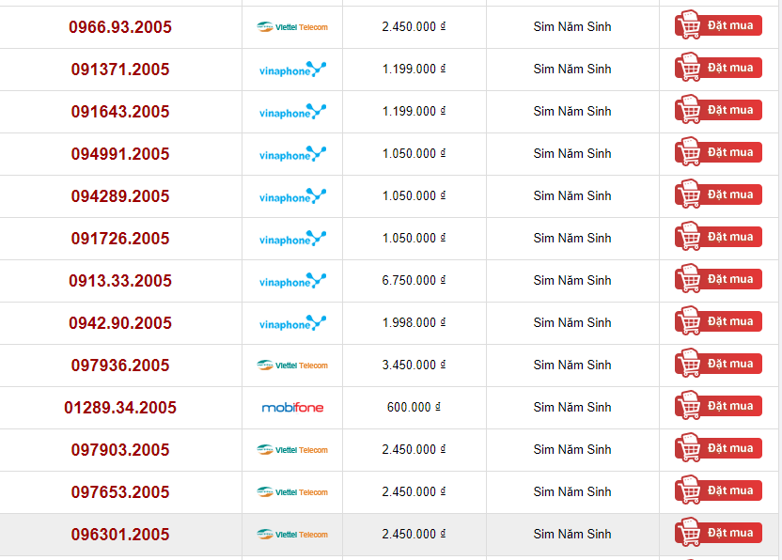Click price 2.450.000 đ for 097903.2005
Screen dimensions: 782x560
414,449
